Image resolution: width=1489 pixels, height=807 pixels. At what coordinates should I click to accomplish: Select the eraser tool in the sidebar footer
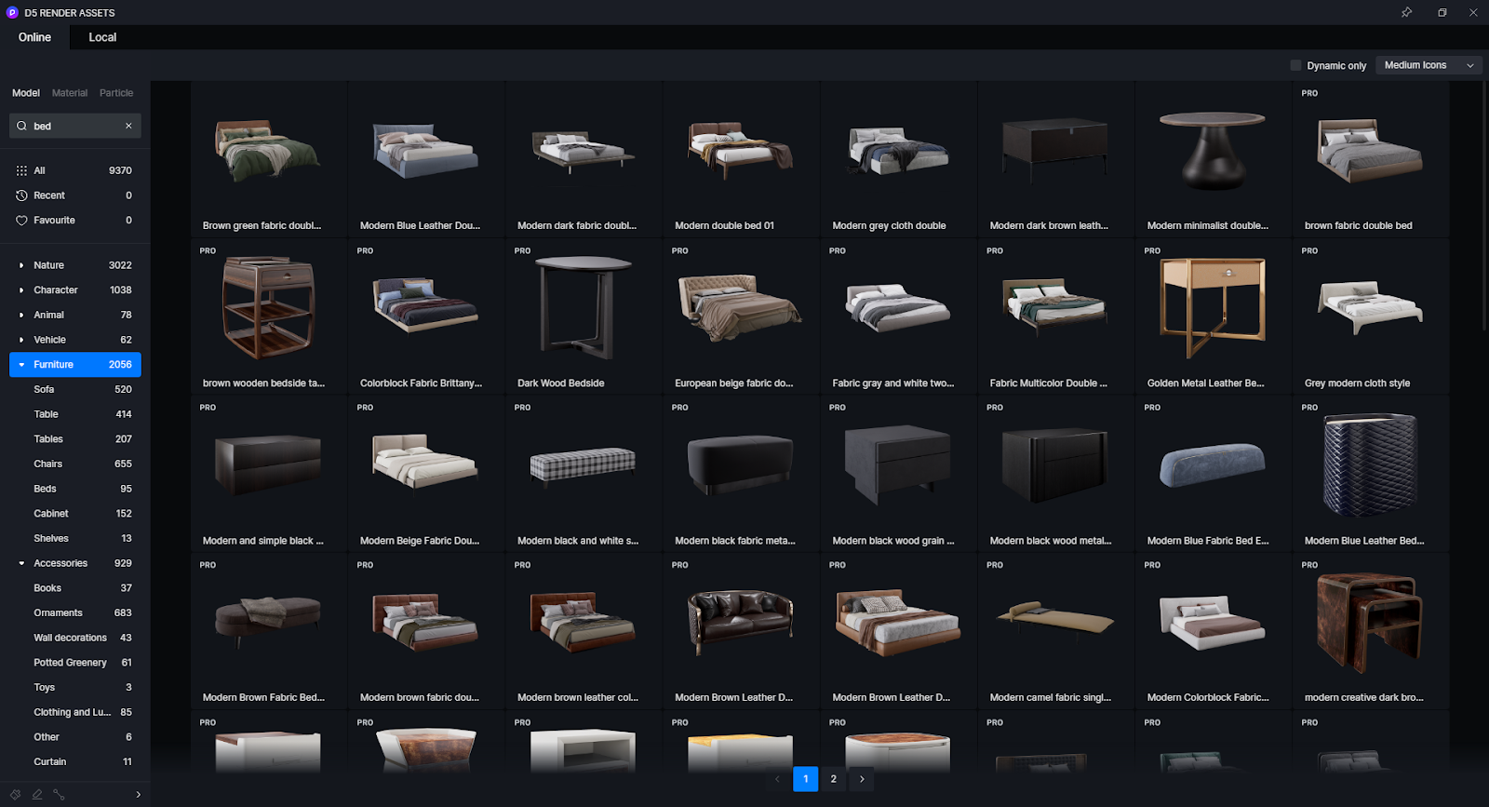pyautogui.click(x=37, y=794)
